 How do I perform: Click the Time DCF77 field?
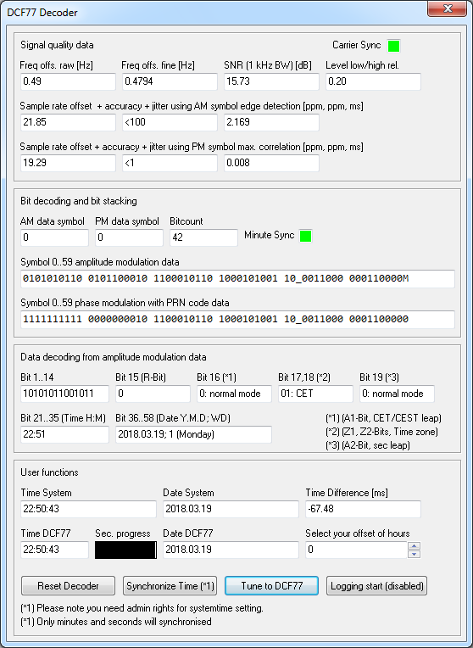[54, 550]
